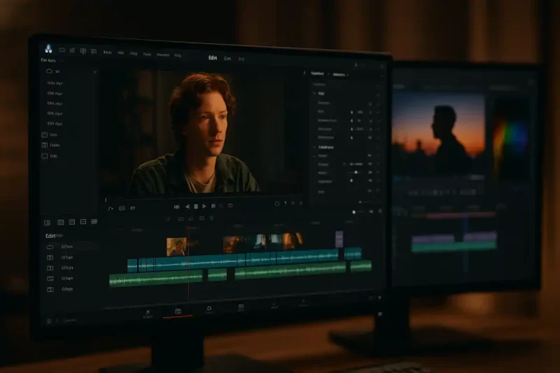Viewport: 560px width, 373px height.
Task: Click the inspector slider handle
Action: [356, 172]
